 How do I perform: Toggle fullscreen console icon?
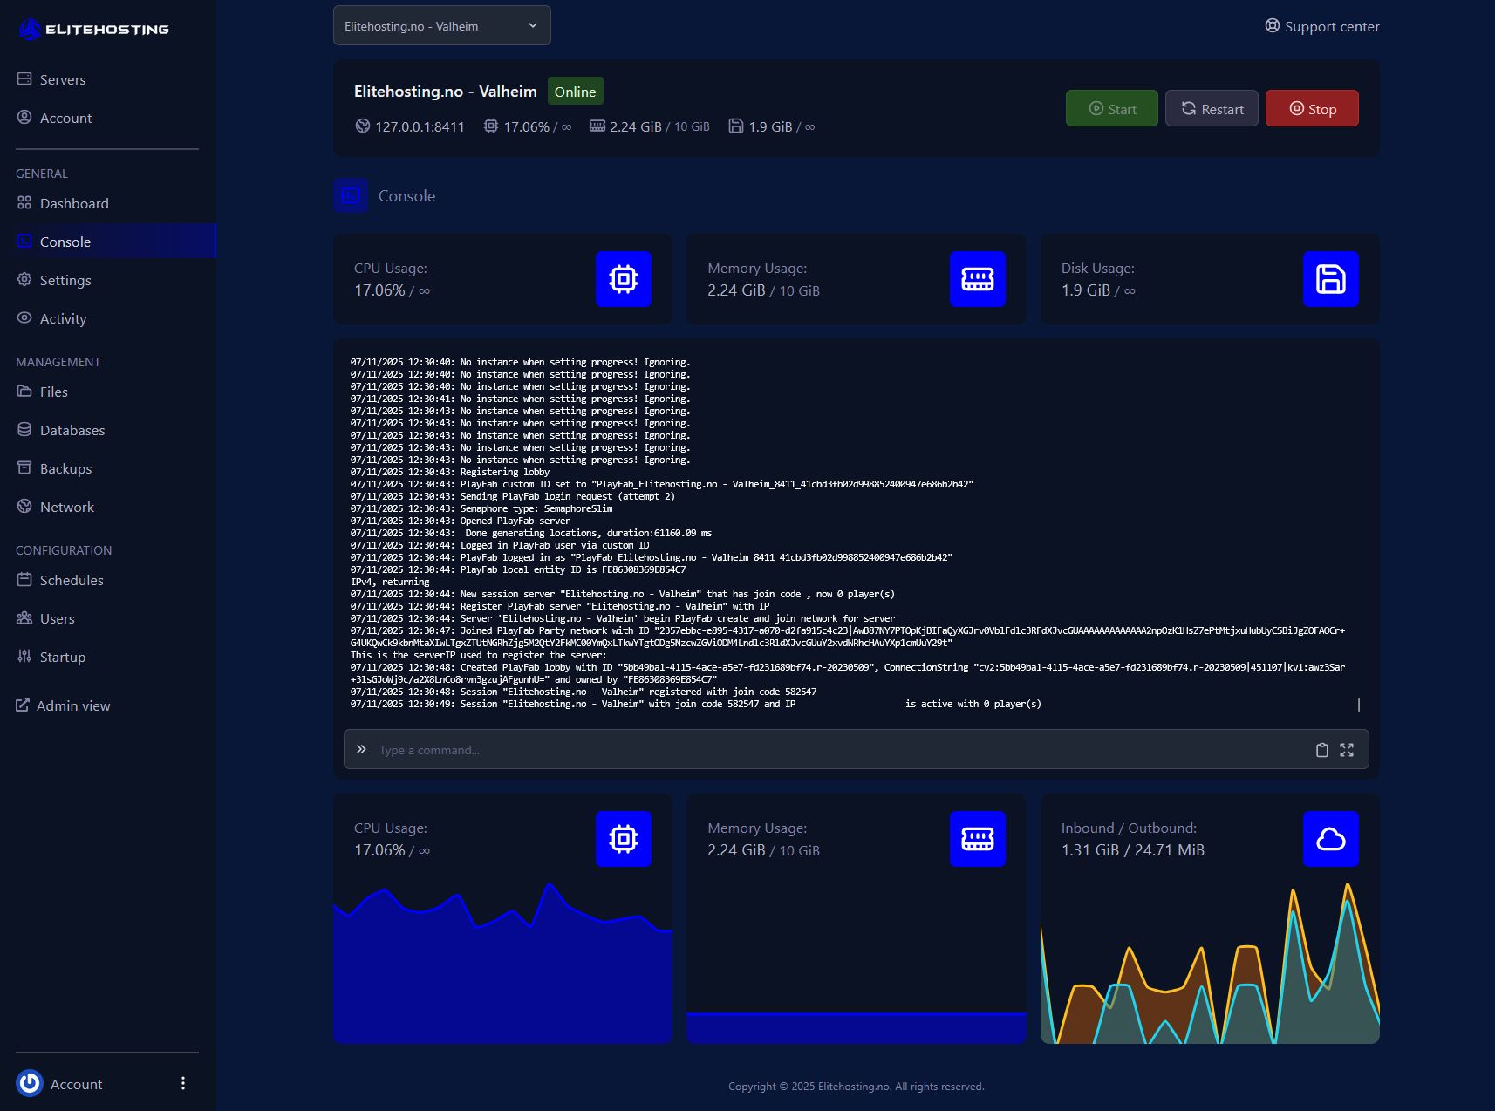coord(1347,750)
